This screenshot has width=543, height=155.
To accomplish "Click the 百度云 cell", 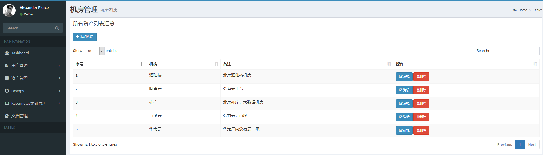I will (184, 117).
